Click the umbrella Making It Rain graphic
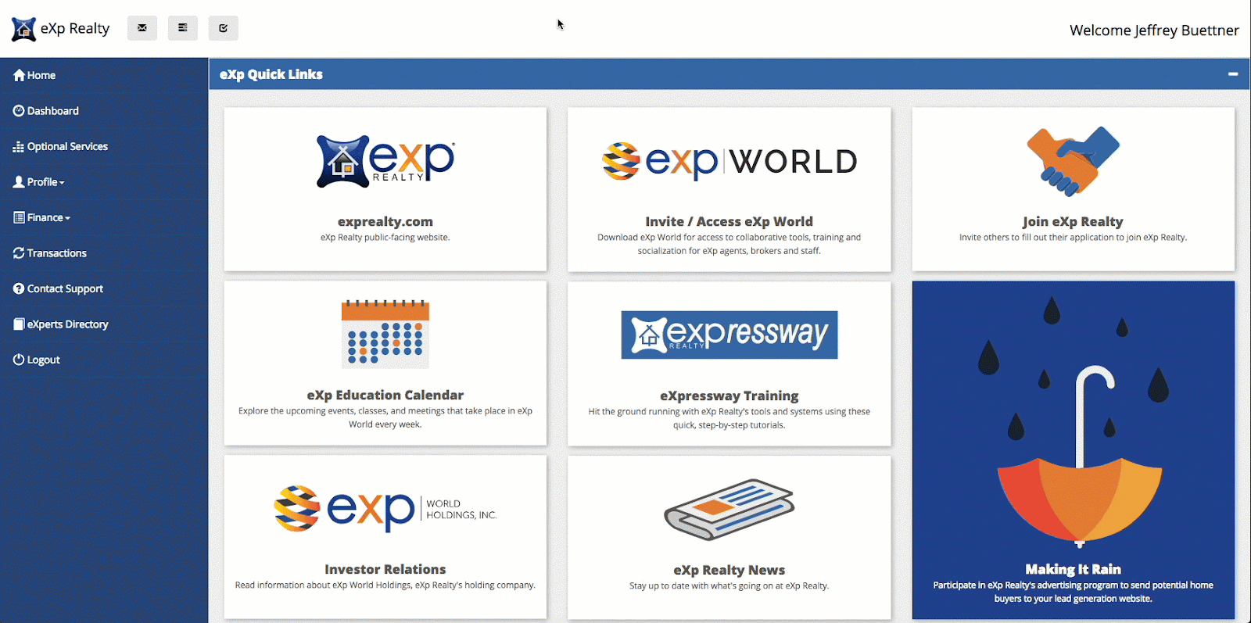Image resolution: width=1251 pixels, height=623 pixels. pos(1079,461)
